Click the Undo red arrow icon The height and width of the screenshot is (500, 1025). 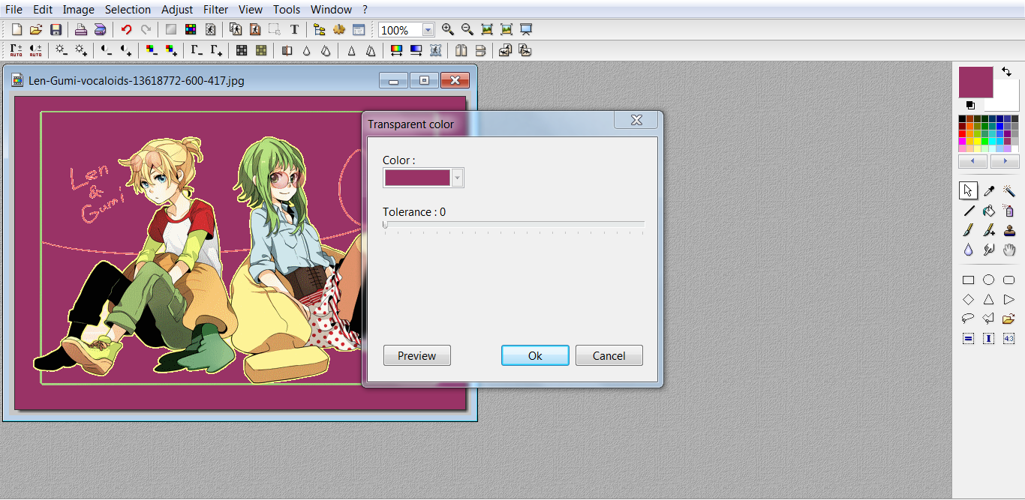[126, 29]
